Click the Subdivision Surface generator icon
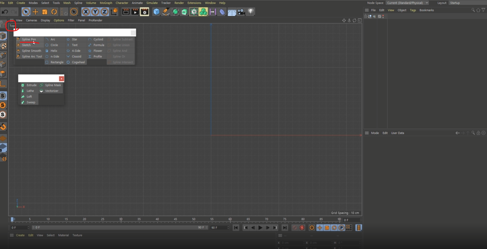Screen dimensions: 487x249 tap(176, 12)
